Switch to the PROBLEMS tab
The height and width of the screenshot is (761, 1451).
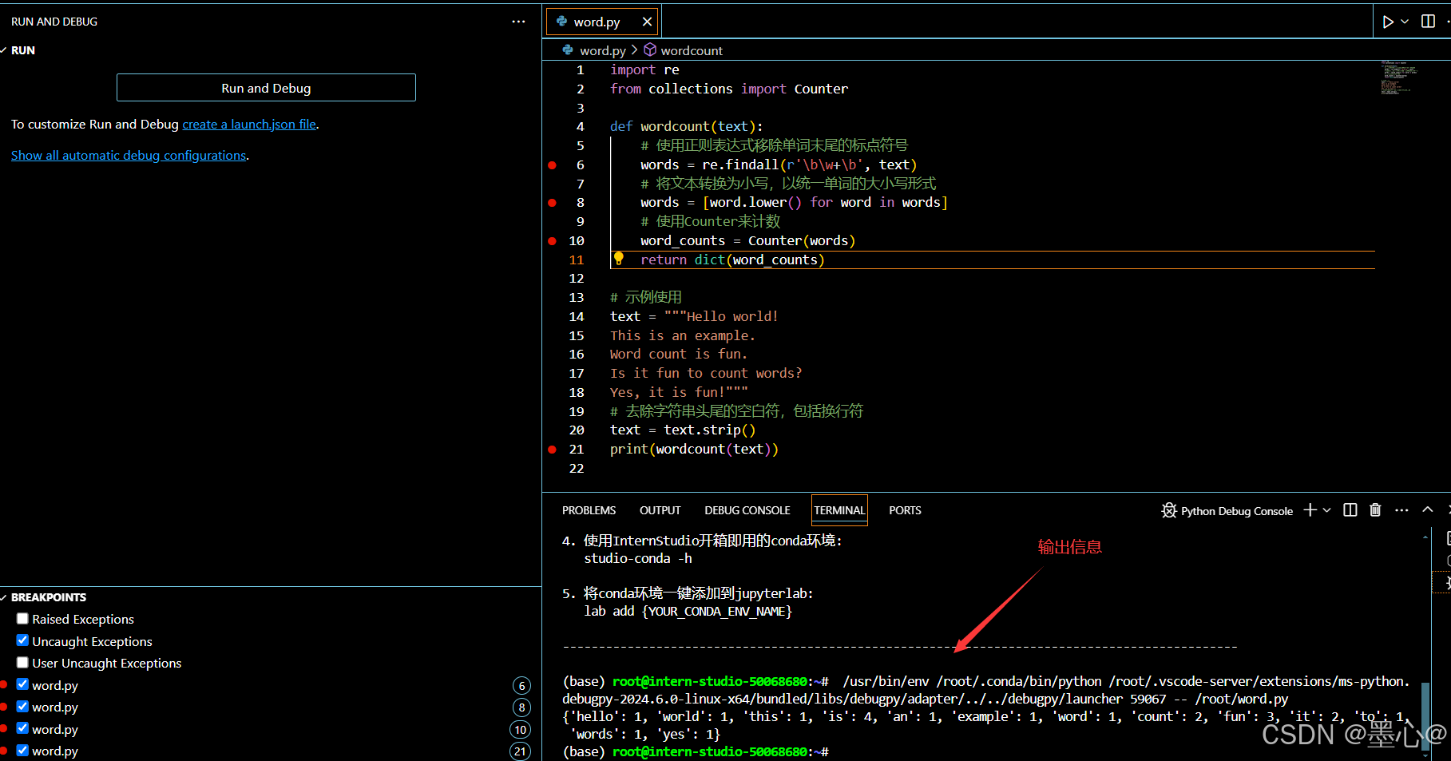point(589,509)
